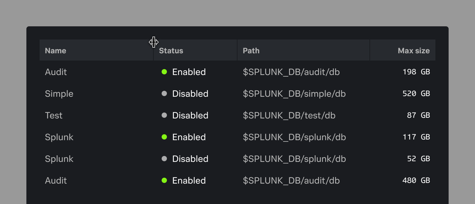The image size is (475, 204).
Task: Click divider between Path and Max size columns
Action: 370,50
